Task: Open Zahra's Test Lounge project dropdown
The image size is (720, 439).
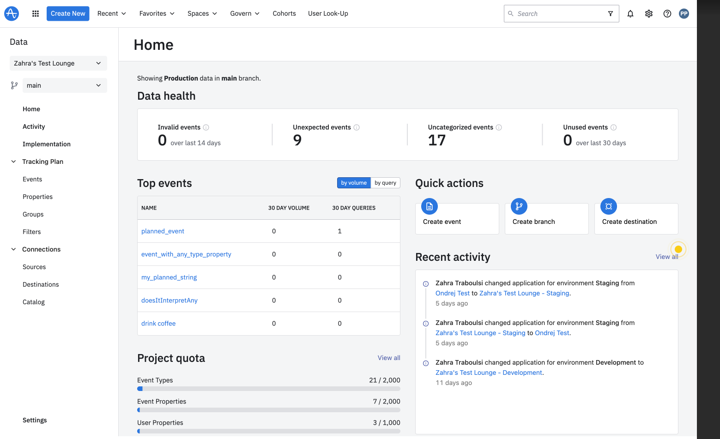Action: pyautogui.click(x=58, y=63)
